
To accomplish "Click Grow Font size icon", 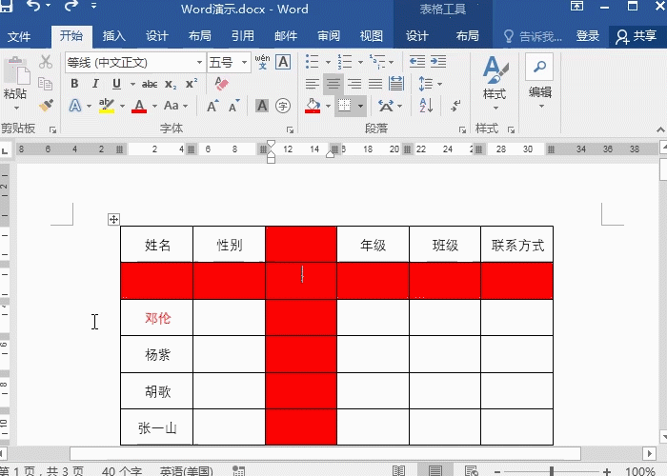I will coord(212,106).
